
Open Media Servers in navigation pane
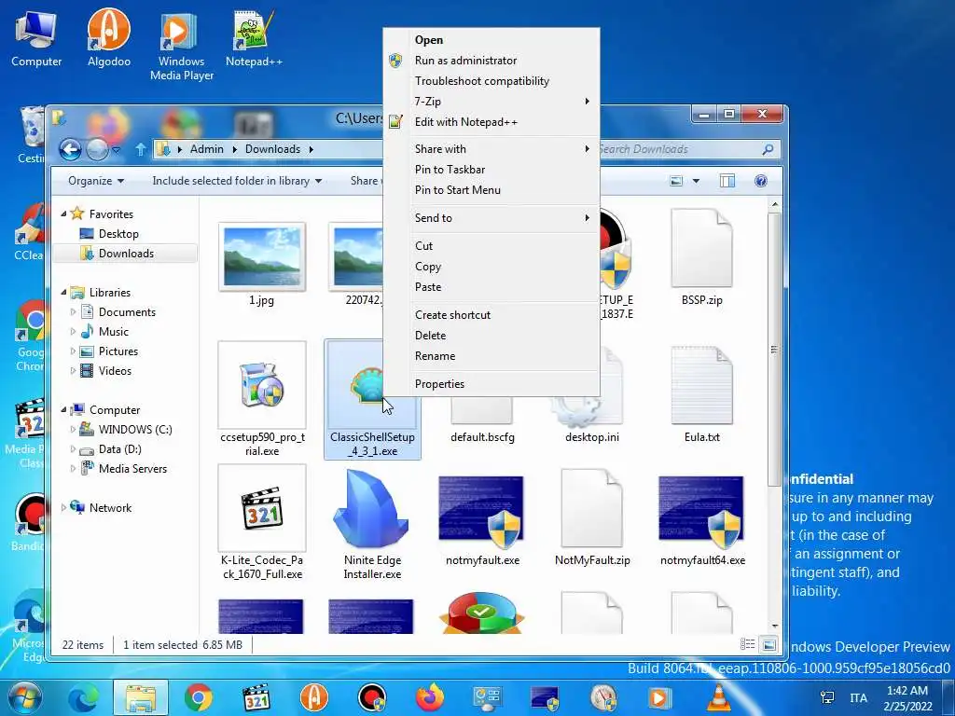click(125, 469)
